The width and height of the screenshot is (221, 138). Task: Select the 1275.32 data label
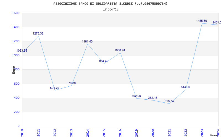pos(38,33)
